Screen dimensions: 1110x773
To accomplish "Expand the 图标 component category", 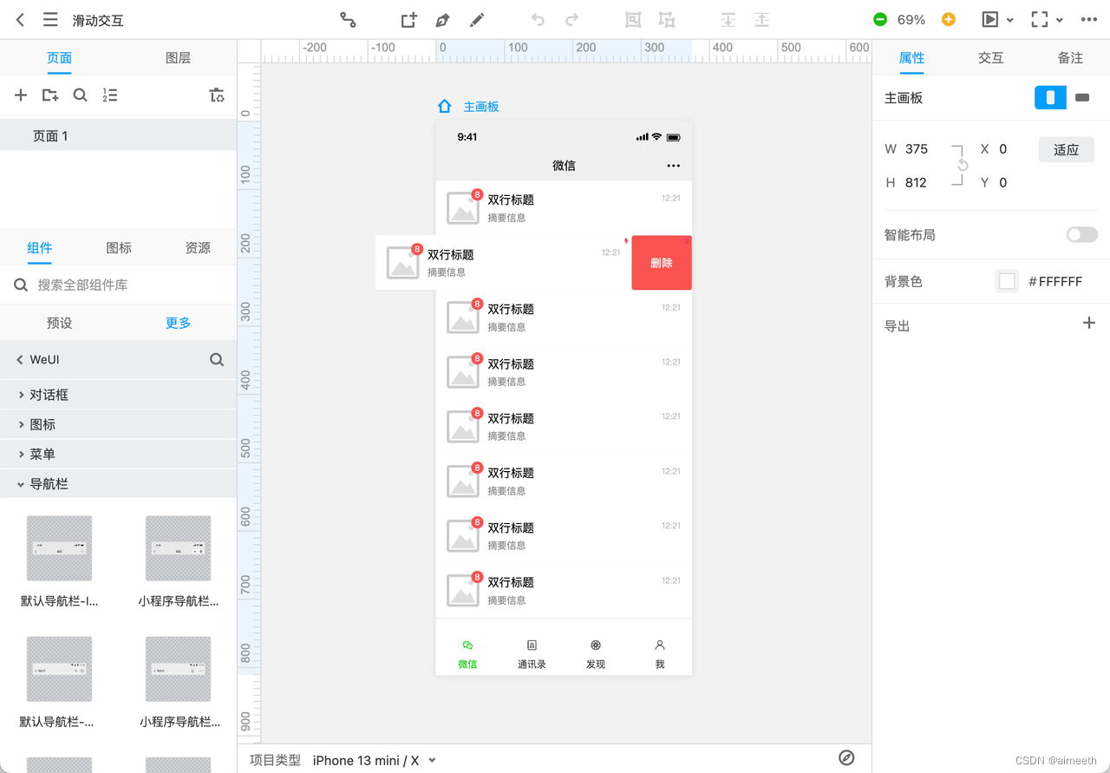I will tap(118, 424).
